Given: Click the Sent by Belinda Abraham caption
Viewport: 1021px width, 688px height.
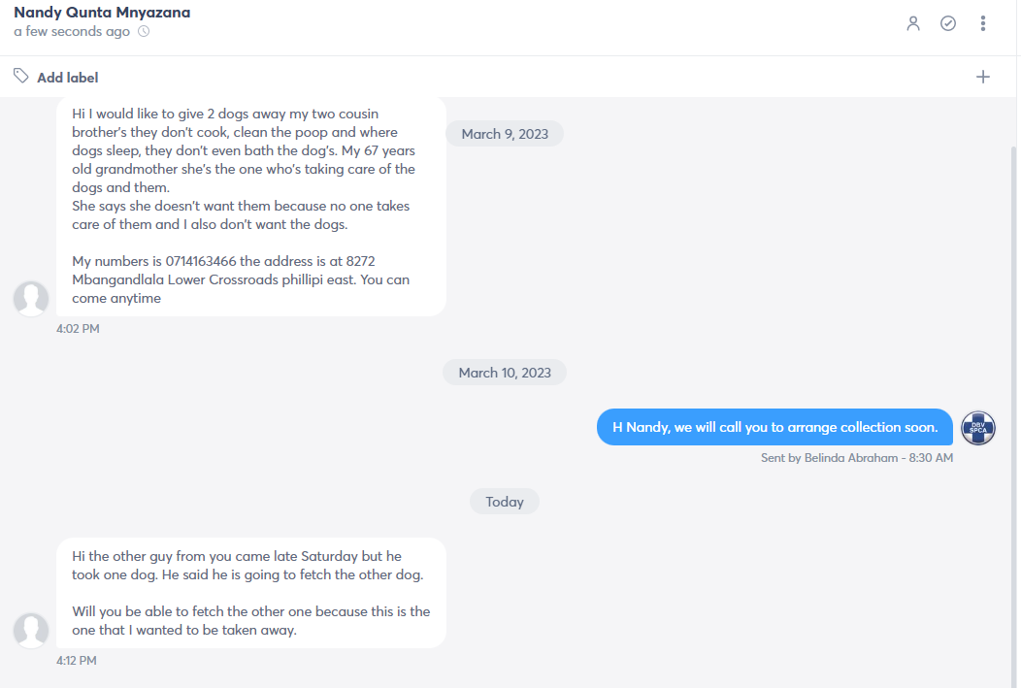Looking at the screenshot, I should point(857,458).
